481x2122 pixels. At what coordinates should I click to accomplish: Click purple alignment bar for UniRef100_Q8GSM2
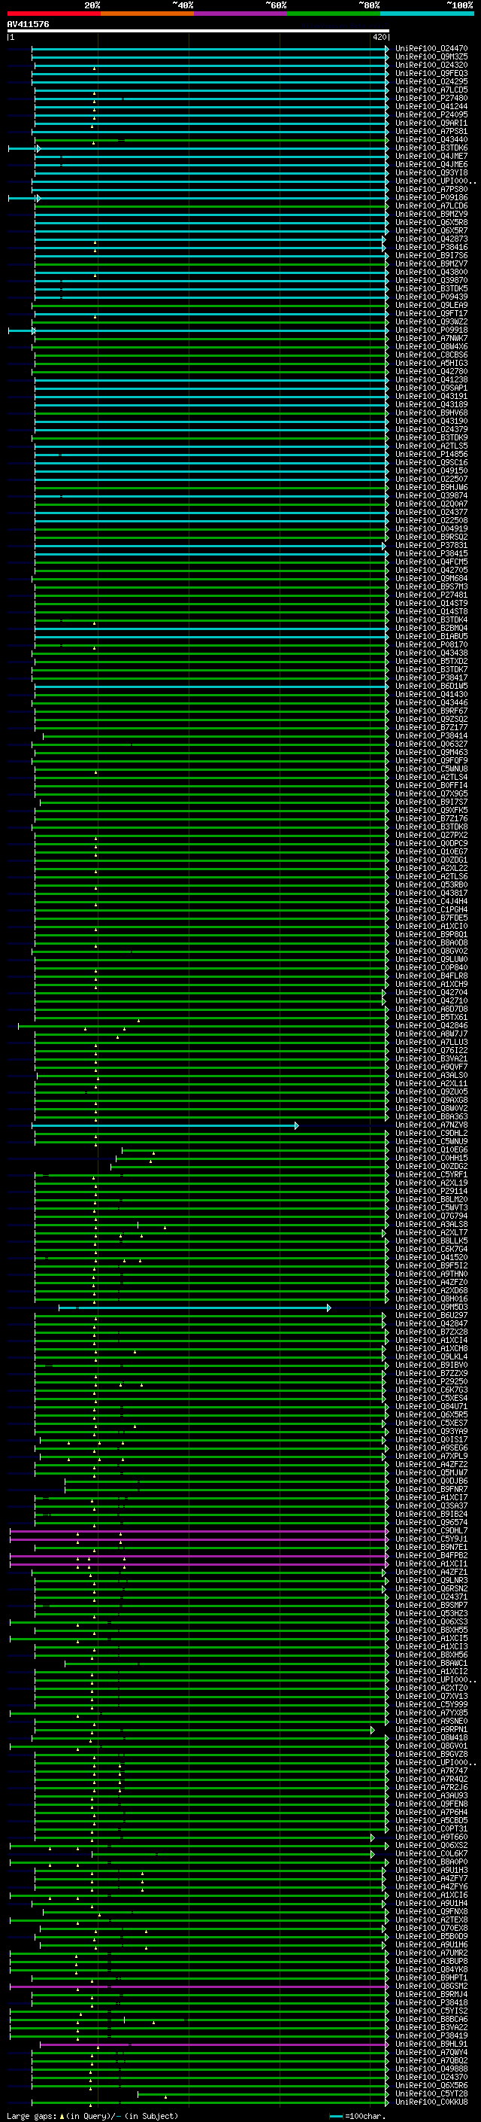(199, 1986)
